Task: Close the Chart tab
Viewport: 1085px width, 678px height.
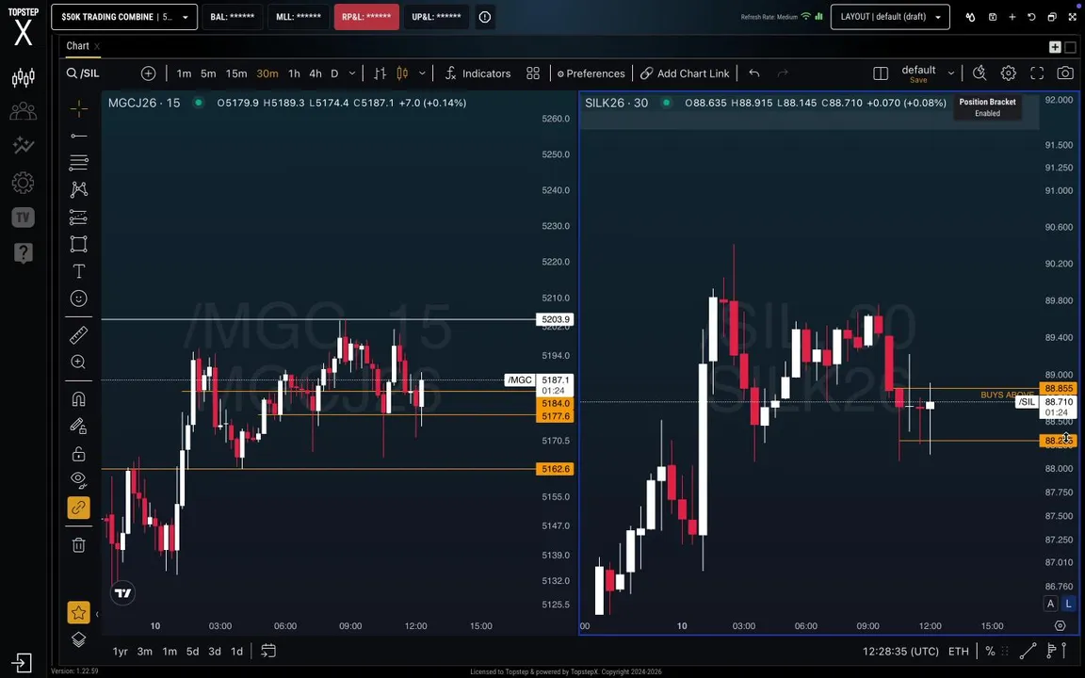Action: (97, 46)
